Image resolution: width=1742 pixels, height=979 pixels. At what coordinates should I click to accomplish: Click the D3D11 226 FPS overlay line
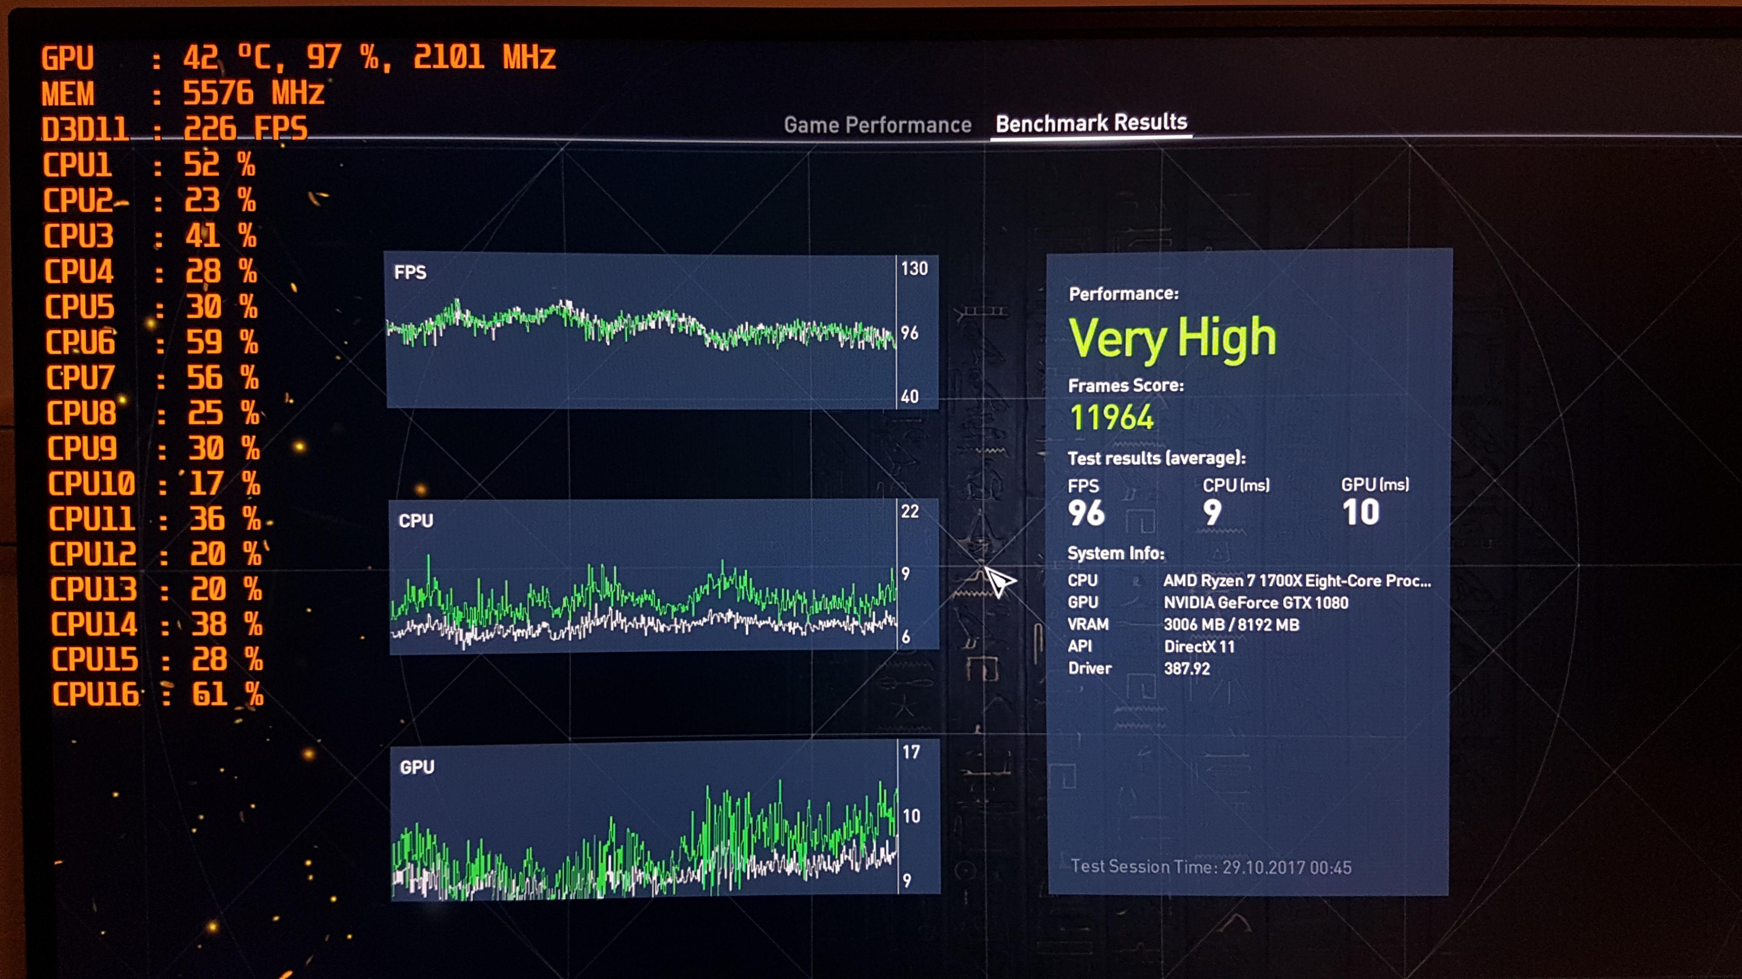tap(175, 128)
